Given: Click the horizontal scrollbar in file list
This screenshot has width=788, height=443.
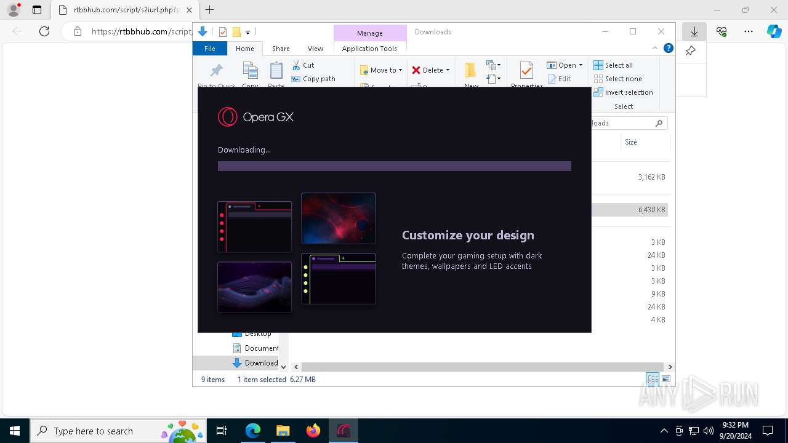Looking at the screenshot, I should (483, 367).
